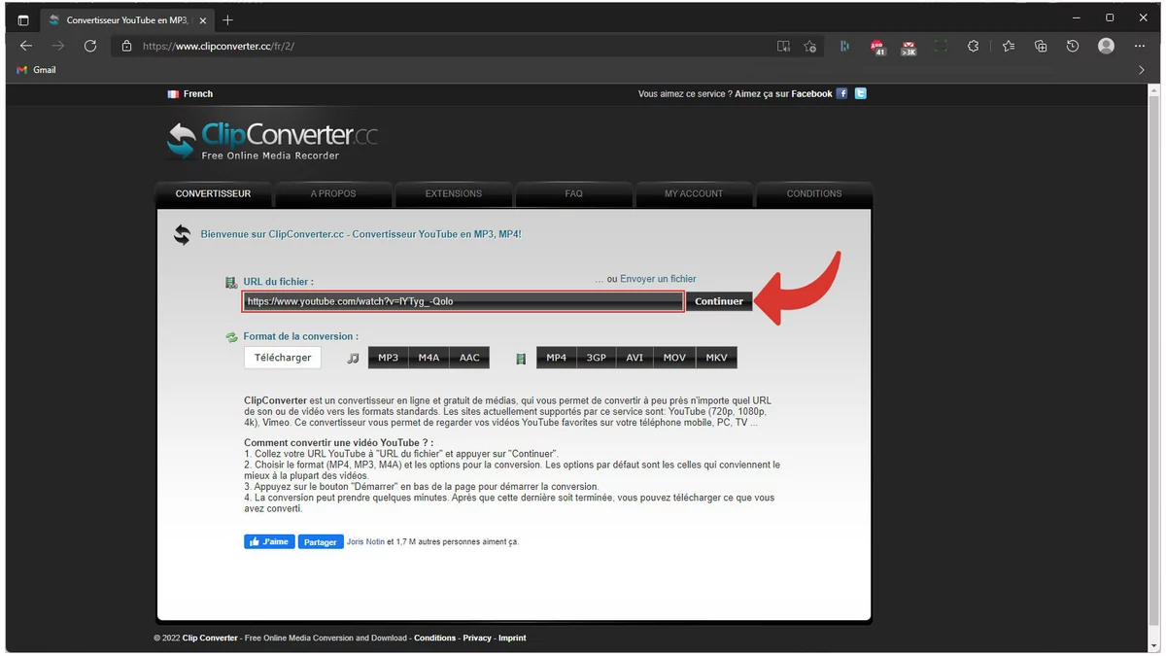Switch to the CONVERTISSEUR tab

[x=213, y=193]
